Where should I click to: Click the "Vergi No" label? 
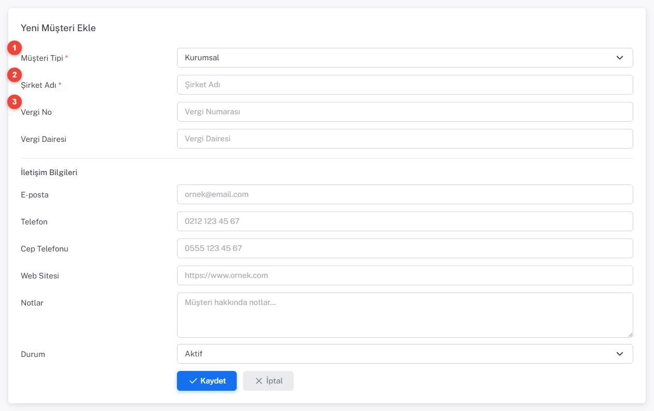pyautogui.click(x=36, y=112)
